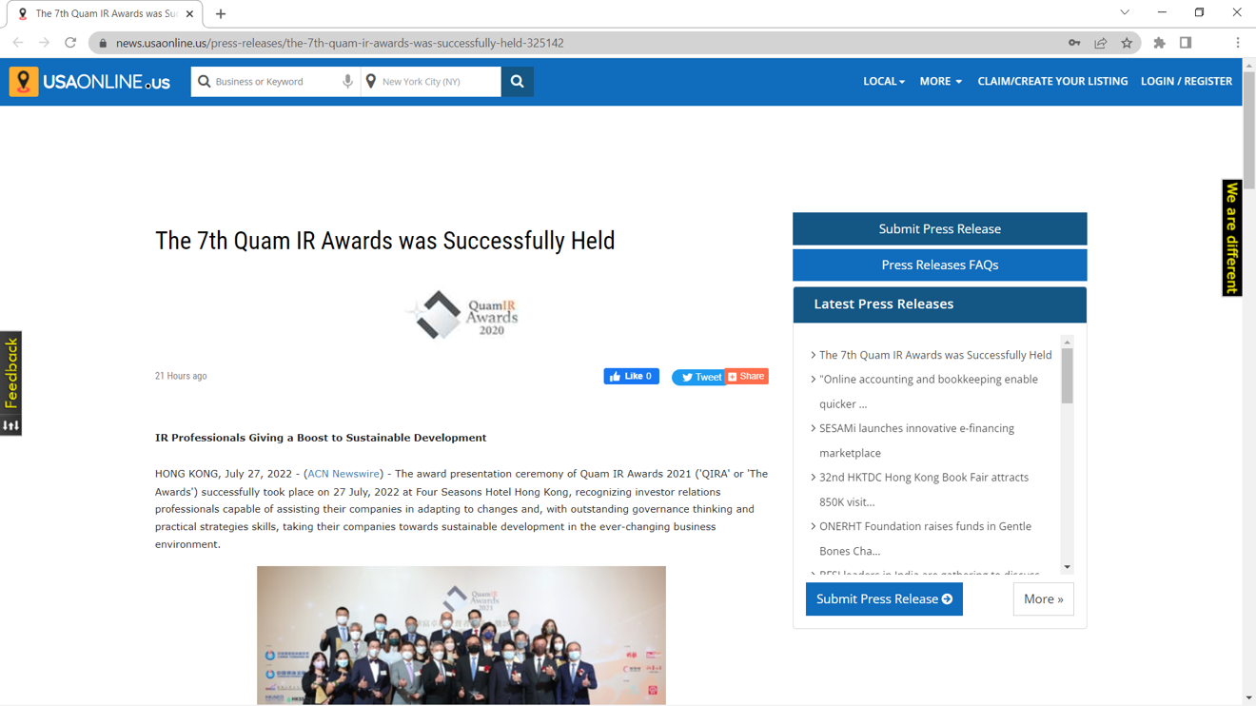Open the ACN Newswire link
This screenshot has width=1256, height=706.
pyautogui.click(x=343, y=474)
